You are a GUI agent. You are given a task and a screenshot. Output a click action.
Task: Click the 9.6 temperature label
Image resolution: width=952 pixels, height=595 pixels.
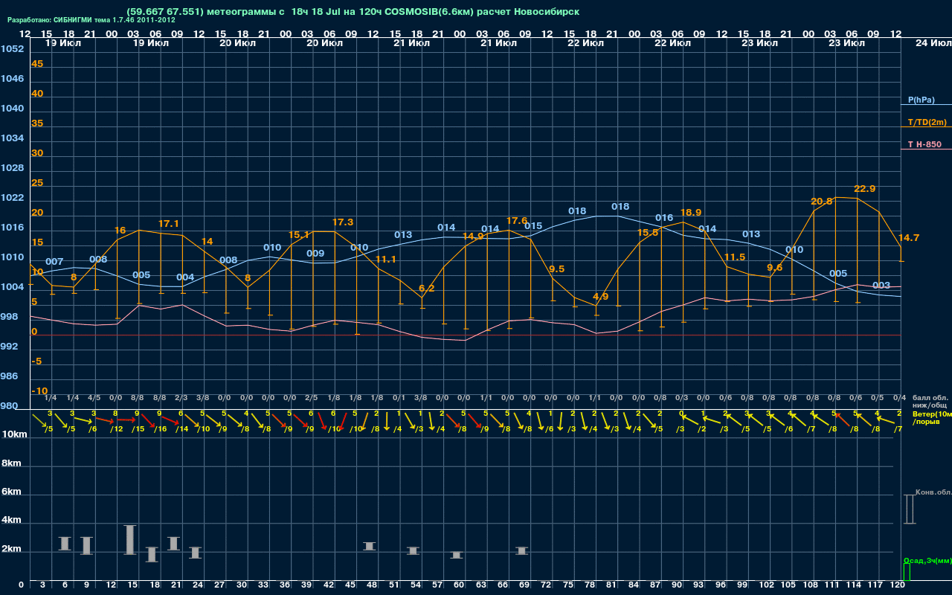[x=775, y=267]
